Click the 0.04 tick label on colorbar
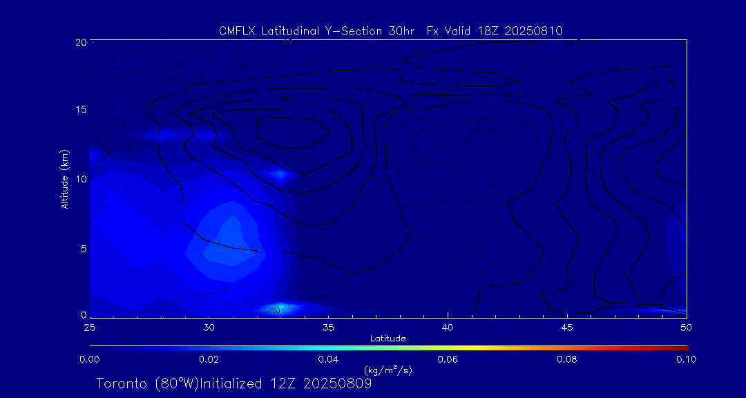Screen dimensions: 746x398 click(x=328, y=359)
